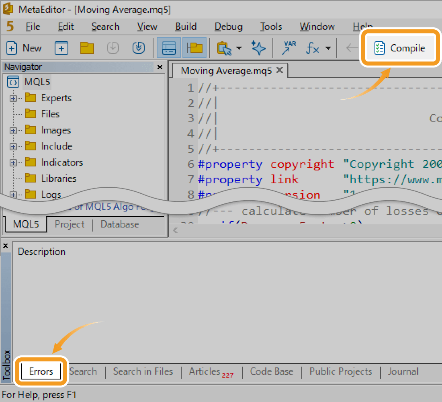Close the Navigator panel
This screenshot has height=402, width=442.
pos(160,67)
